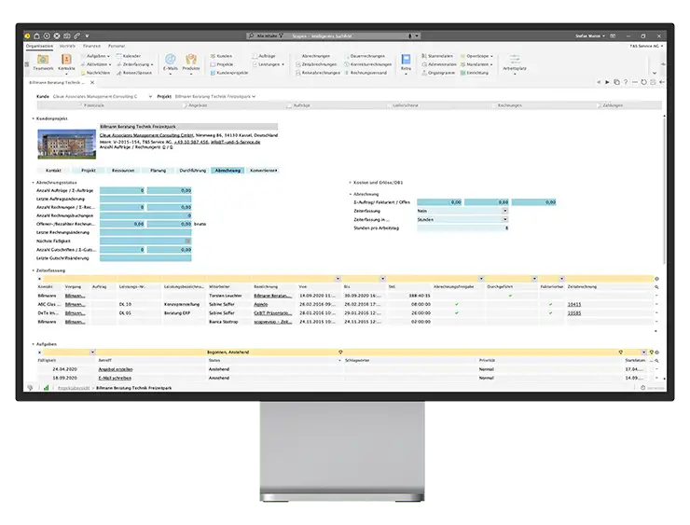This screenshot has height=525, width=690.
Task: Click the camera icon in title bar
Action: click(67, 35)
